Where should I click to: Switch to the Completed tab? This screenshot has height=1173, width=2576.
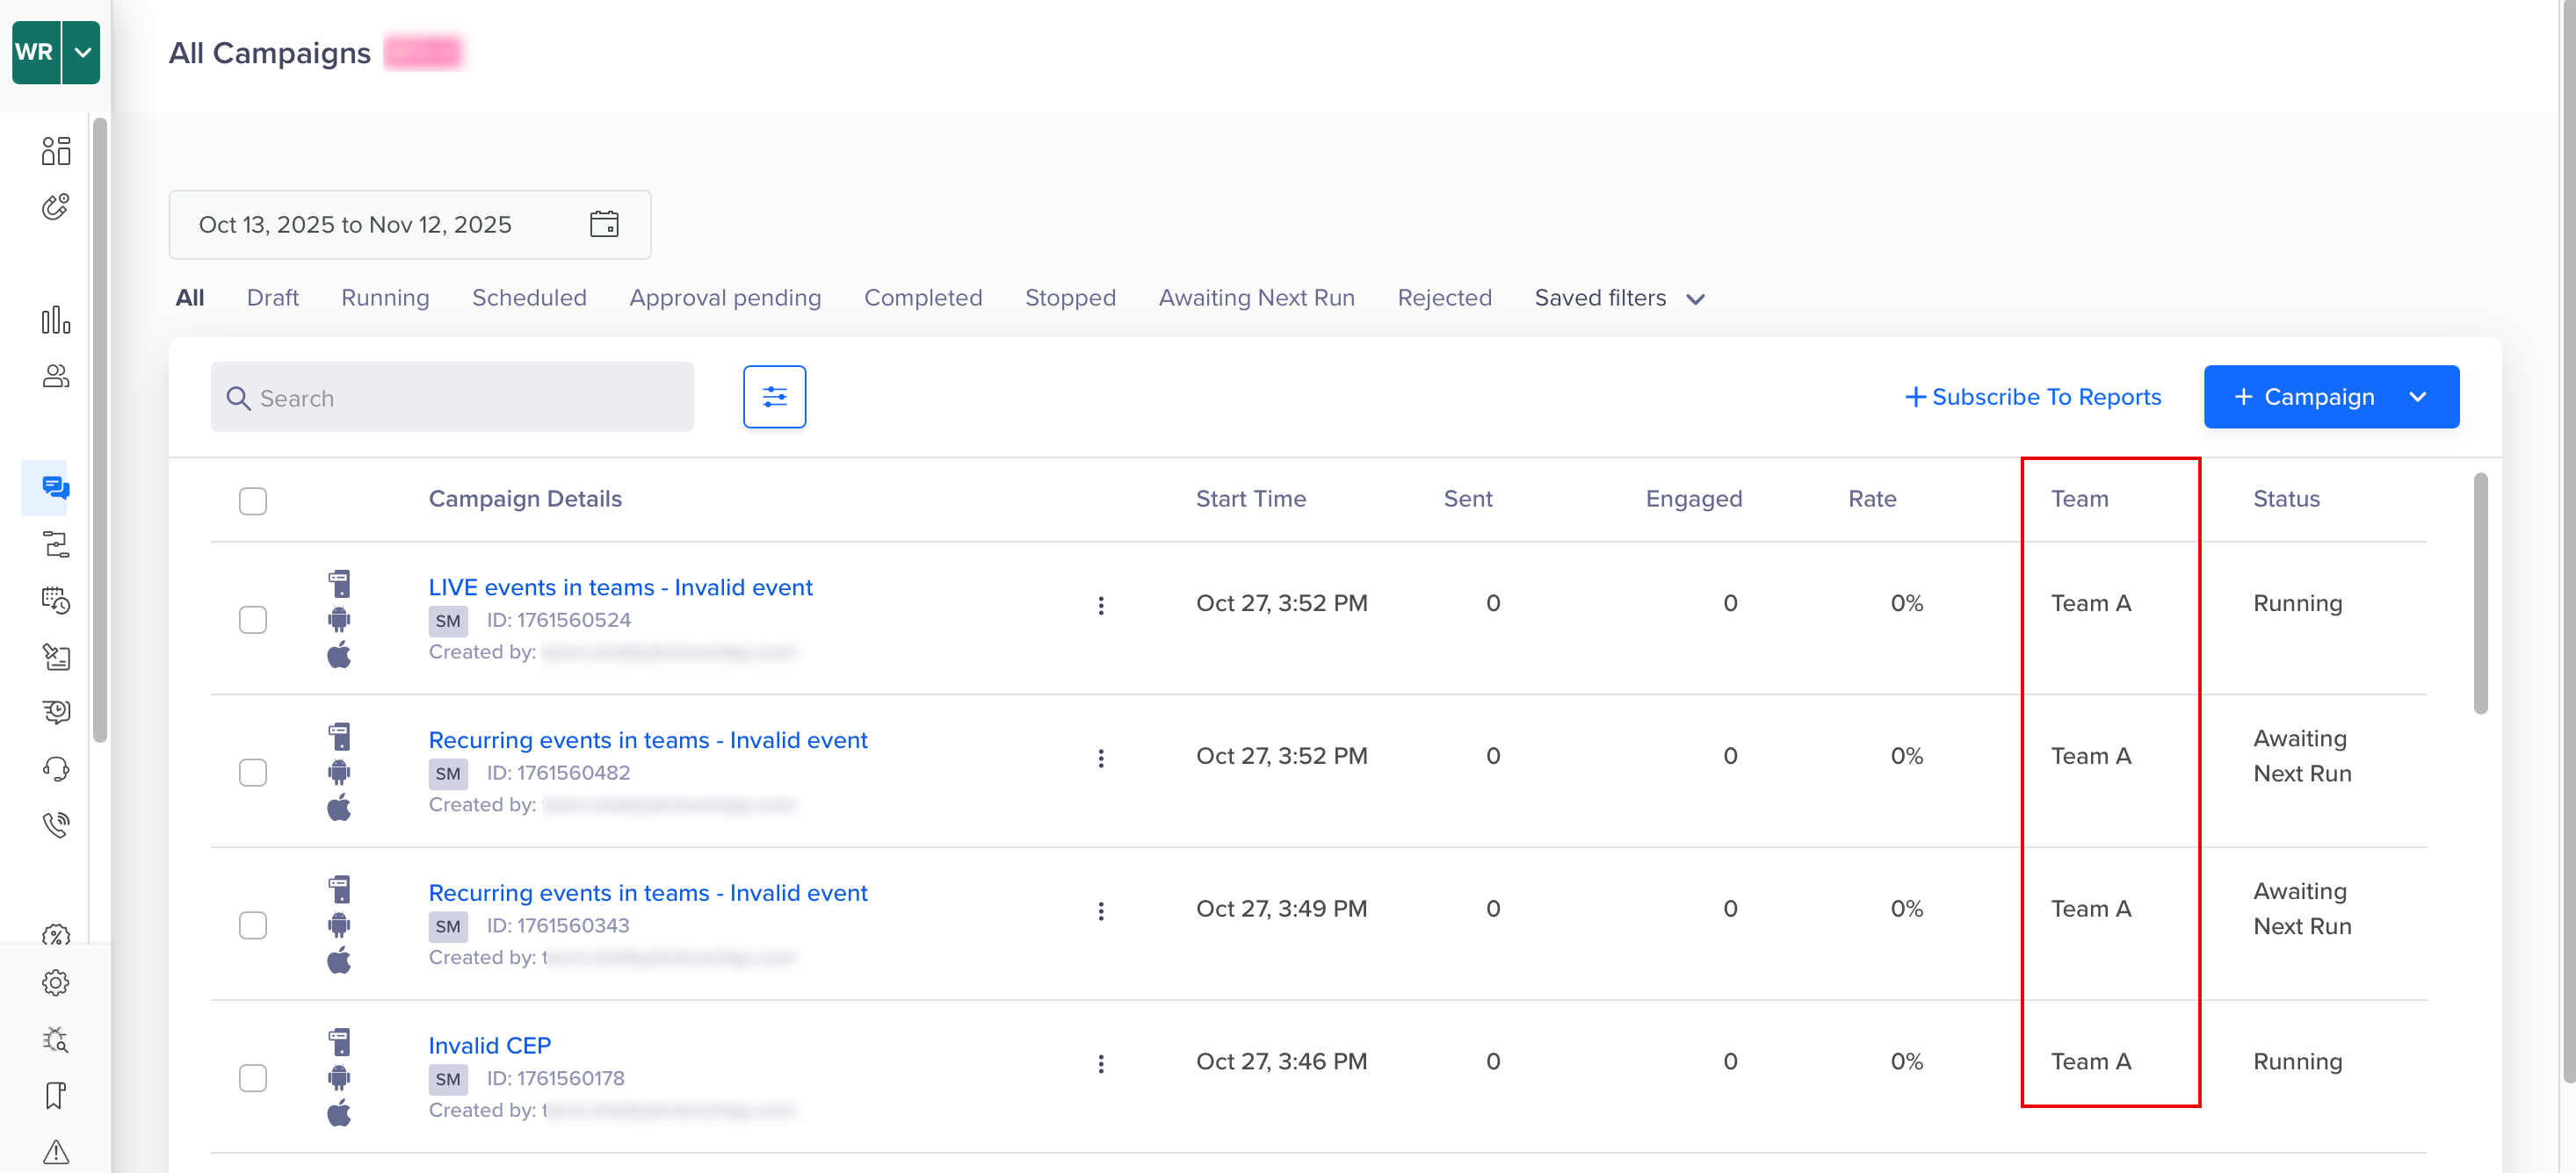[922, 297]
